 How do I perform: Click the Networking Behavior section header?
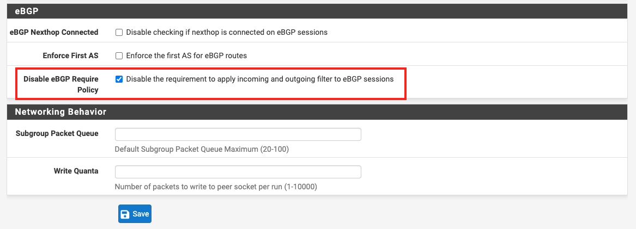pyautogui.click(x=60, y=112)
